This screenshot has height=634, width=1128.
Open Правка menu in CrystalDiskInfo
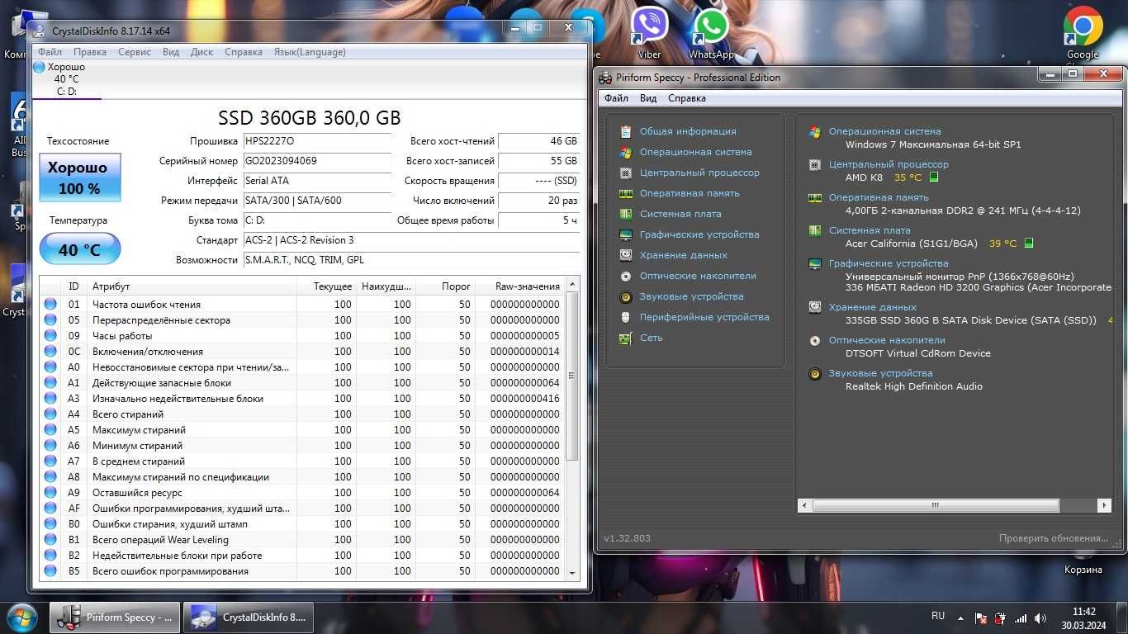[x=89, y=52]
